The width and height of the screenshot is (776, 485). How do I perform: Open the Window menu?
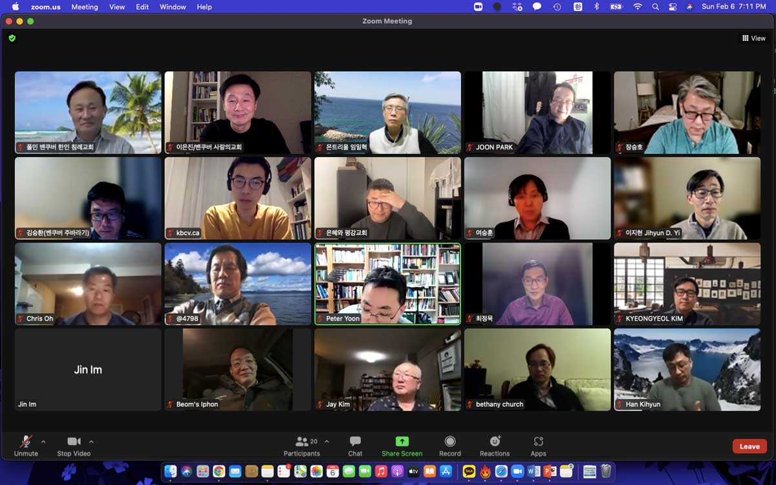coord(173,6)
